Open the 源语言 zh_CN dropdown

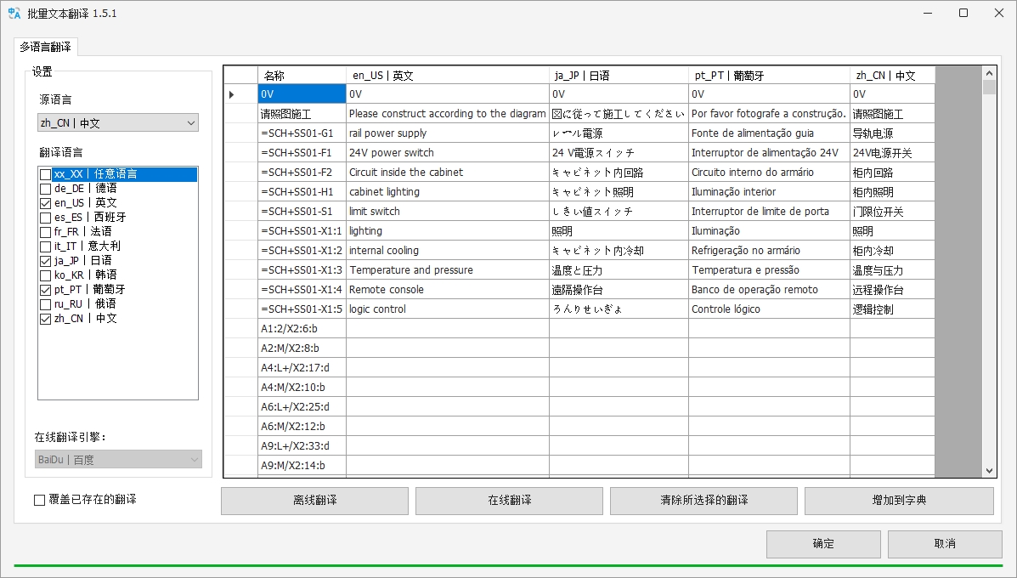click(118, 123)
